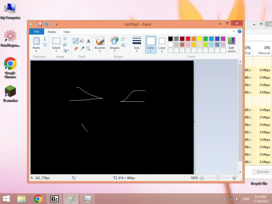
Task: Open DataWagon desktop shortcut
Action: 10,38
